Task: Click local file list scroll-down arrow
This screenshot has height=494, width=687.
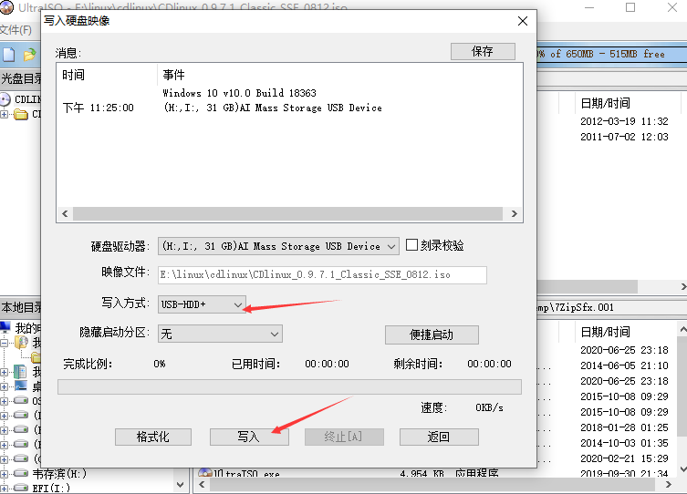Action: pos(682,469)
